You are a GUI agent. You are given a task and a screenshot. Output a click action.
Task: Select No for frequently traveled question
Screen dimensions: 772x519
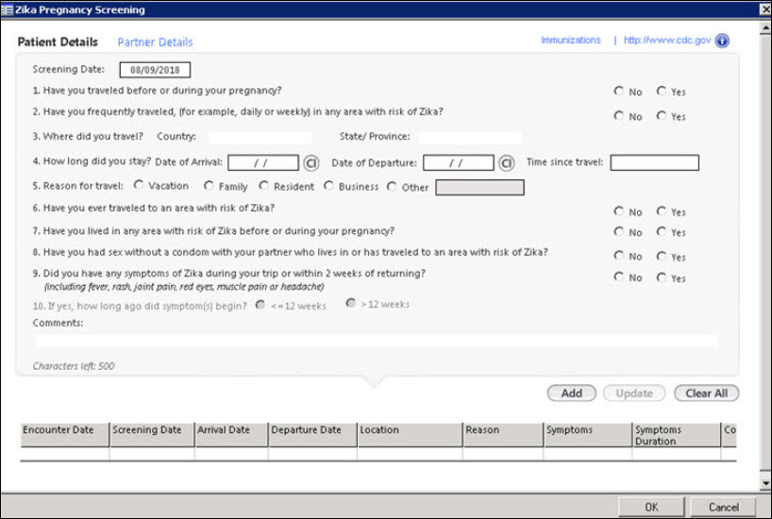coord(619,116)
